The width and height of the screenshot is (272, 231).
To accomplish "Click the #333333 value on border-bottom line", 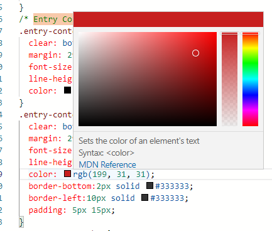I will [172, 186].
